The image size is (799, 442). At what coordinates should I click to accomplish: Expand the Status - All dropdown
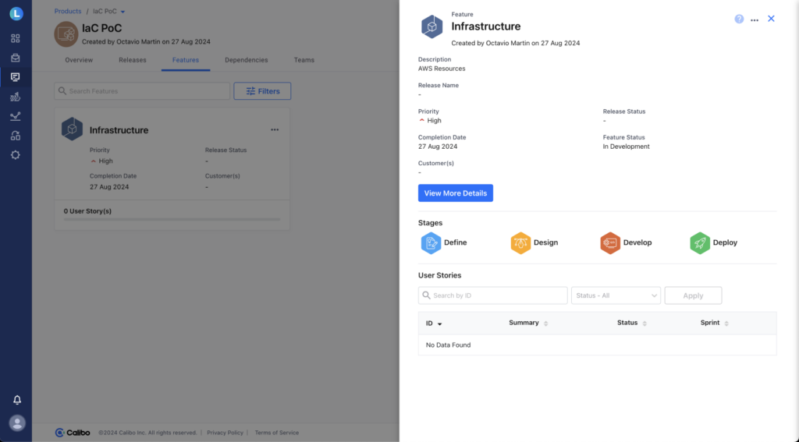(616, 295)
